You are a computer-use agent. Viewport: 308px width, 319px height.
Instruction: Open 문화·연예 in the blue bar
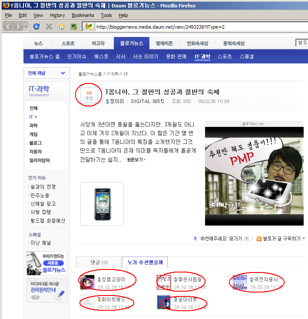176,56
